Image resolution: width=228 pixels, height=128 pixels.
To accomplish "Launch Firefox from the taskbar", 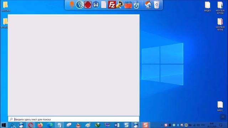I will [40, 125].
